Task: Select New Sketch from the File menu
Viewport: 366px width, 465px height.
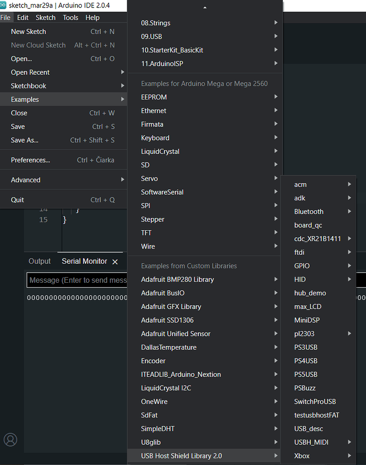Action: (x=28, y=31)
